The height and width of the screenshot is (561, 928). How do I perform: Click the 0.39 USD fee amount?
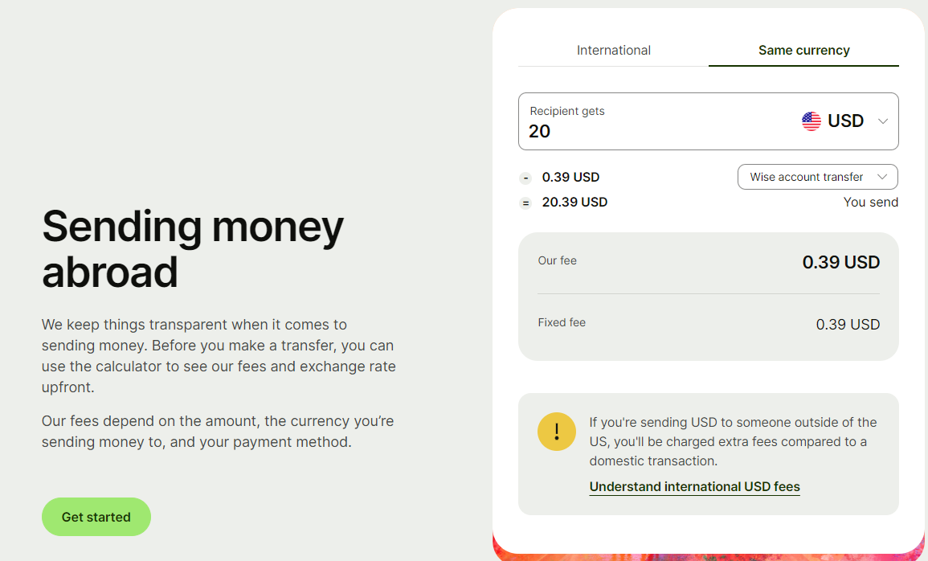tap(570, 177)
